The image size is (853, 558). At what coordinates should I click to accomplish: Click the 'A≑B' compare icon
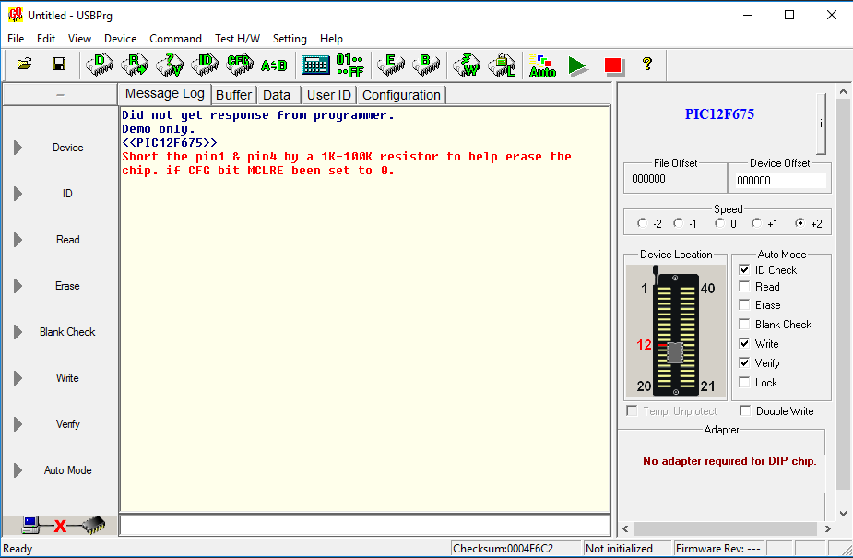(274, 65)
